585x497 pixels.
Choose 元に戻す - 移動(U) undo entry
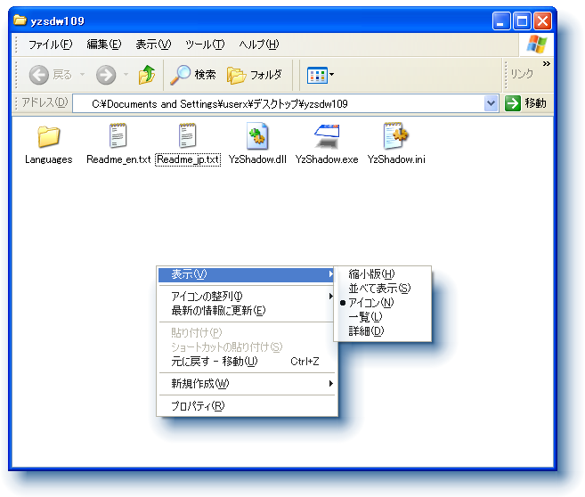(247, 362)
